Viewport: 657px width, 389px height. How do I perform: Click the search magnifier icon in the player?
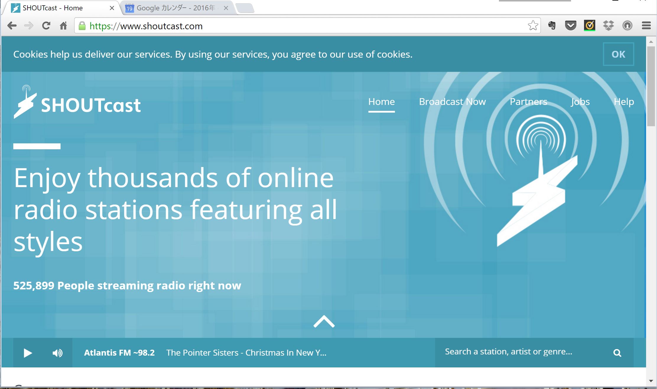617,353
